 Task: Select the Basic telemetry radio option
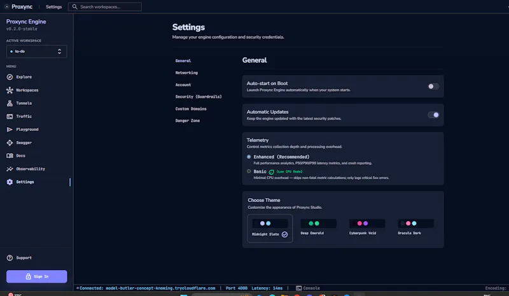(249, 171)
